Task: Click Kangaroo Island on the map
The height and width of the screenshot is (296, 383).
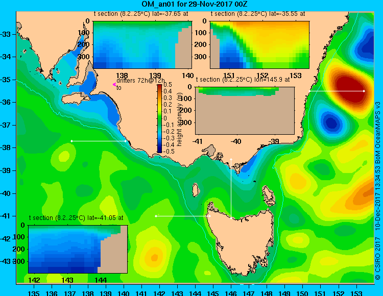Action: tap(75, 99)
